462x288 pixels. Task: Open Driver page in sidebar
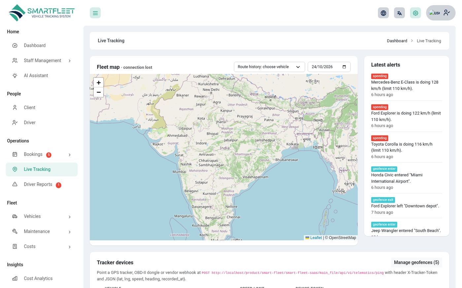pyautogui.click(x=42, y=122)
